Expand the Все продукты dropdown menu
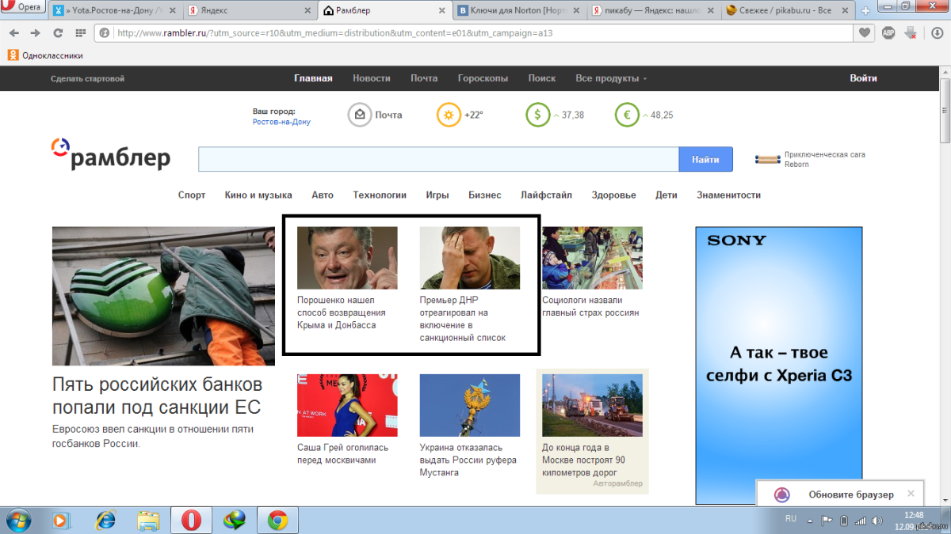951x534 pixels. [x=610, y=78]
